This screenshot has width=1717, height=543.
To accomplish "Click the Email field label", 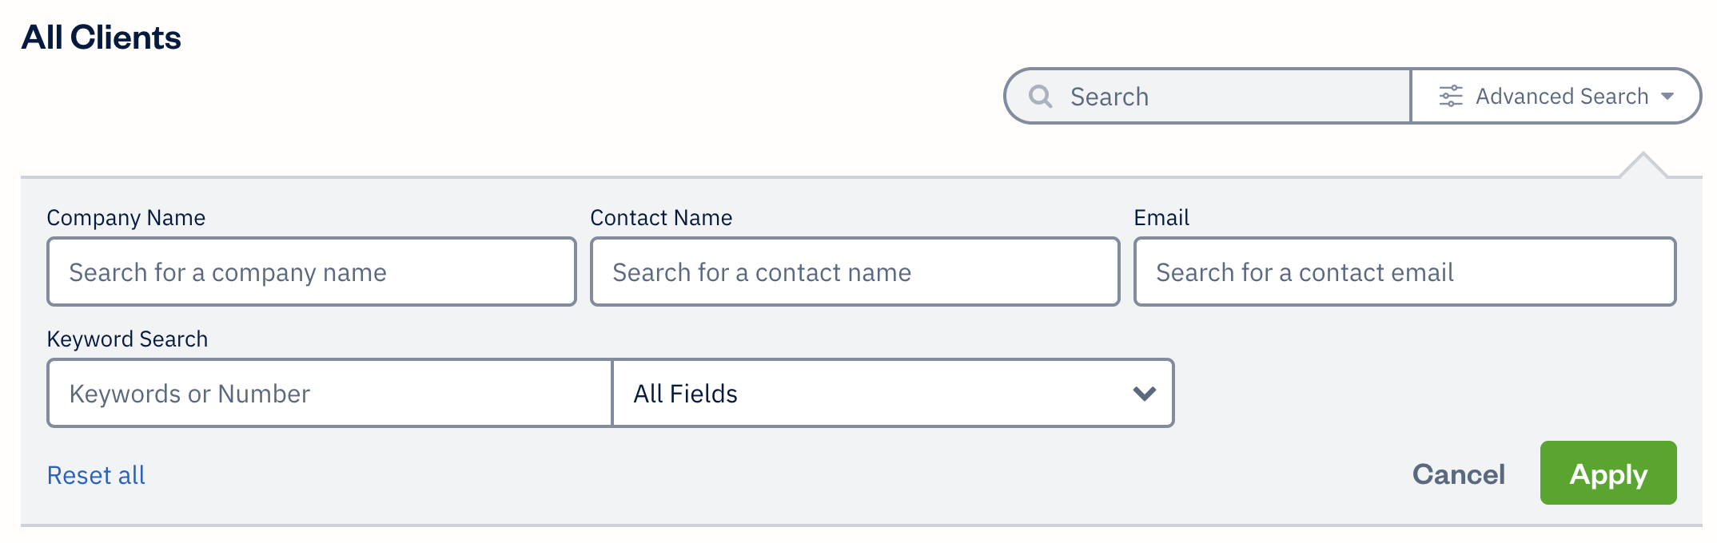I will (x=1161, y=217).
